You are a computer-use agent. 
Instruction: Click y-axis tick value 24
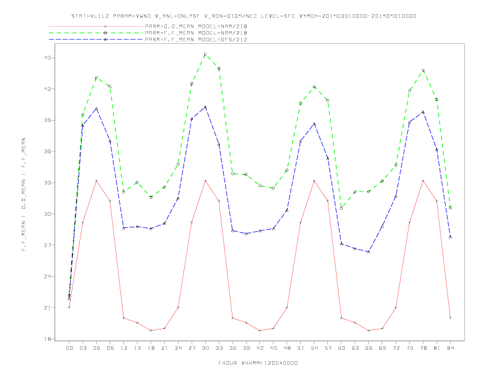tap(48, 276)
